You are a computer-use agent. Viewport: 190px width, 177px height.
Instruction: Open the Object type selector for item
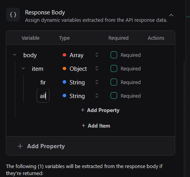pyautogui.click(x=80, y=68)
